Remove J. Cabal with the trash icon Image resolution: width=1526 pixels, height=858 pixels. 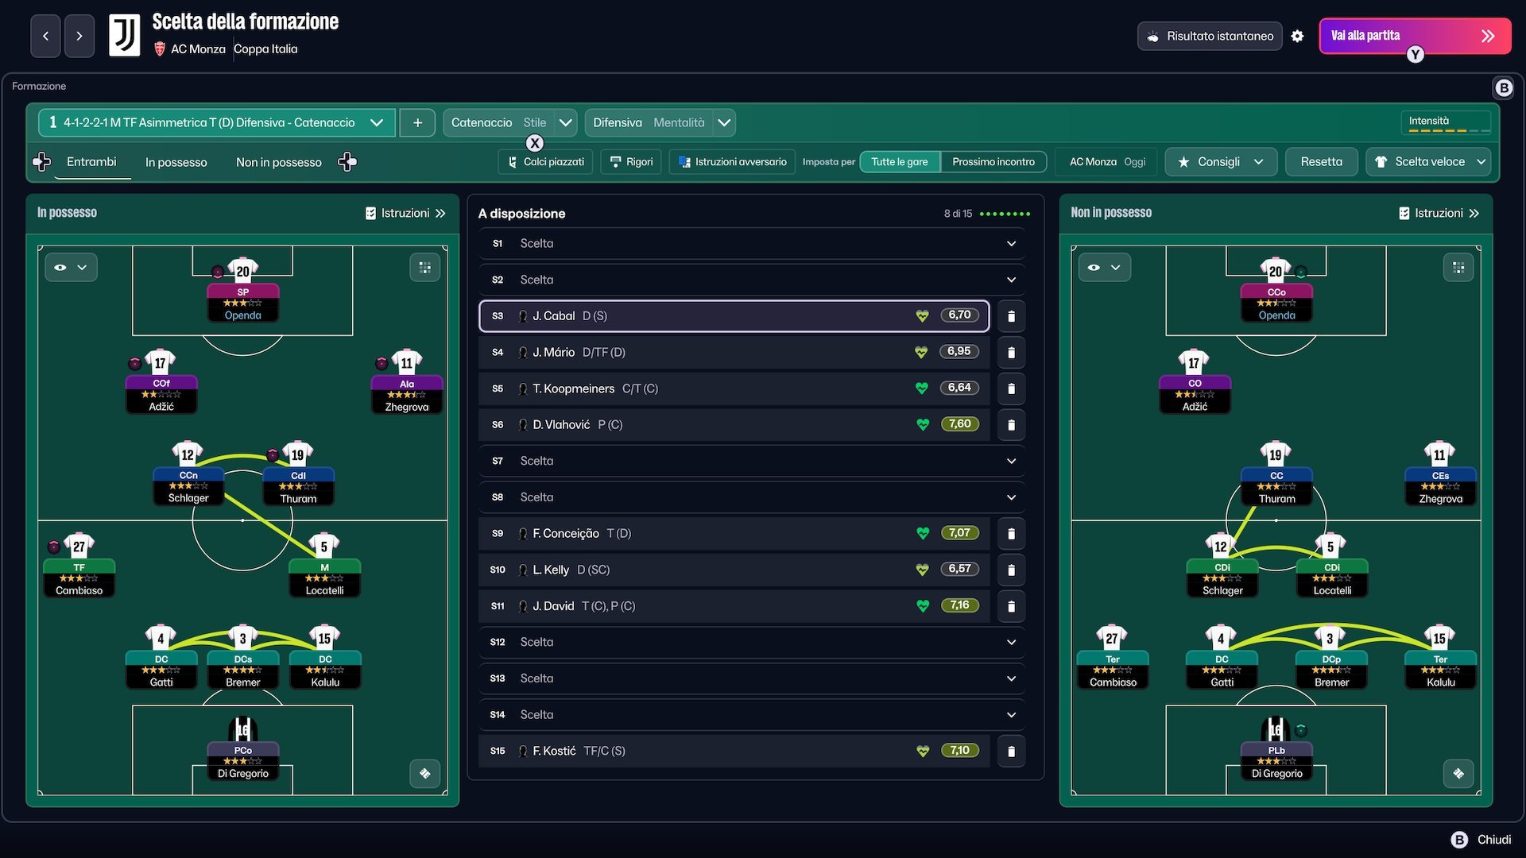click(x=1011, y=316)
